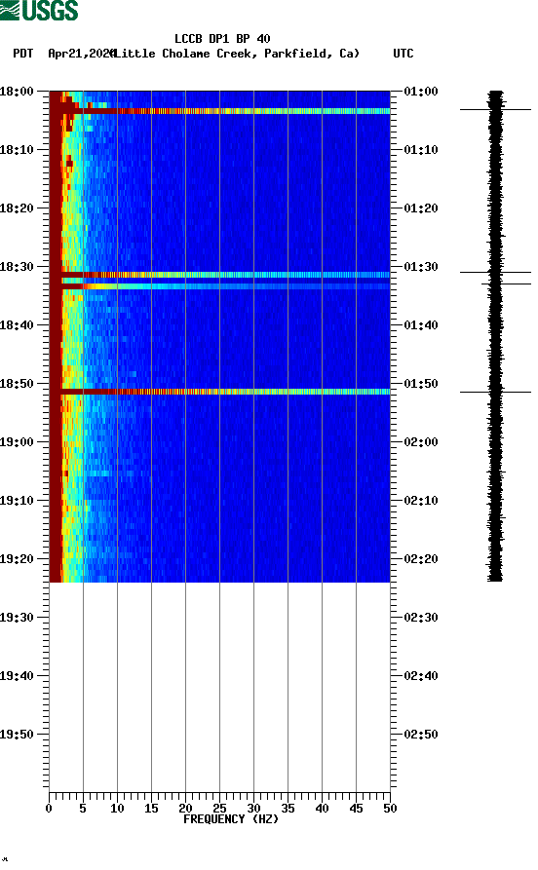This screenshot has width=538, height=870.
Task: Select the title text 'LCCB DP1 BP 40'
Action: (222, 39)
